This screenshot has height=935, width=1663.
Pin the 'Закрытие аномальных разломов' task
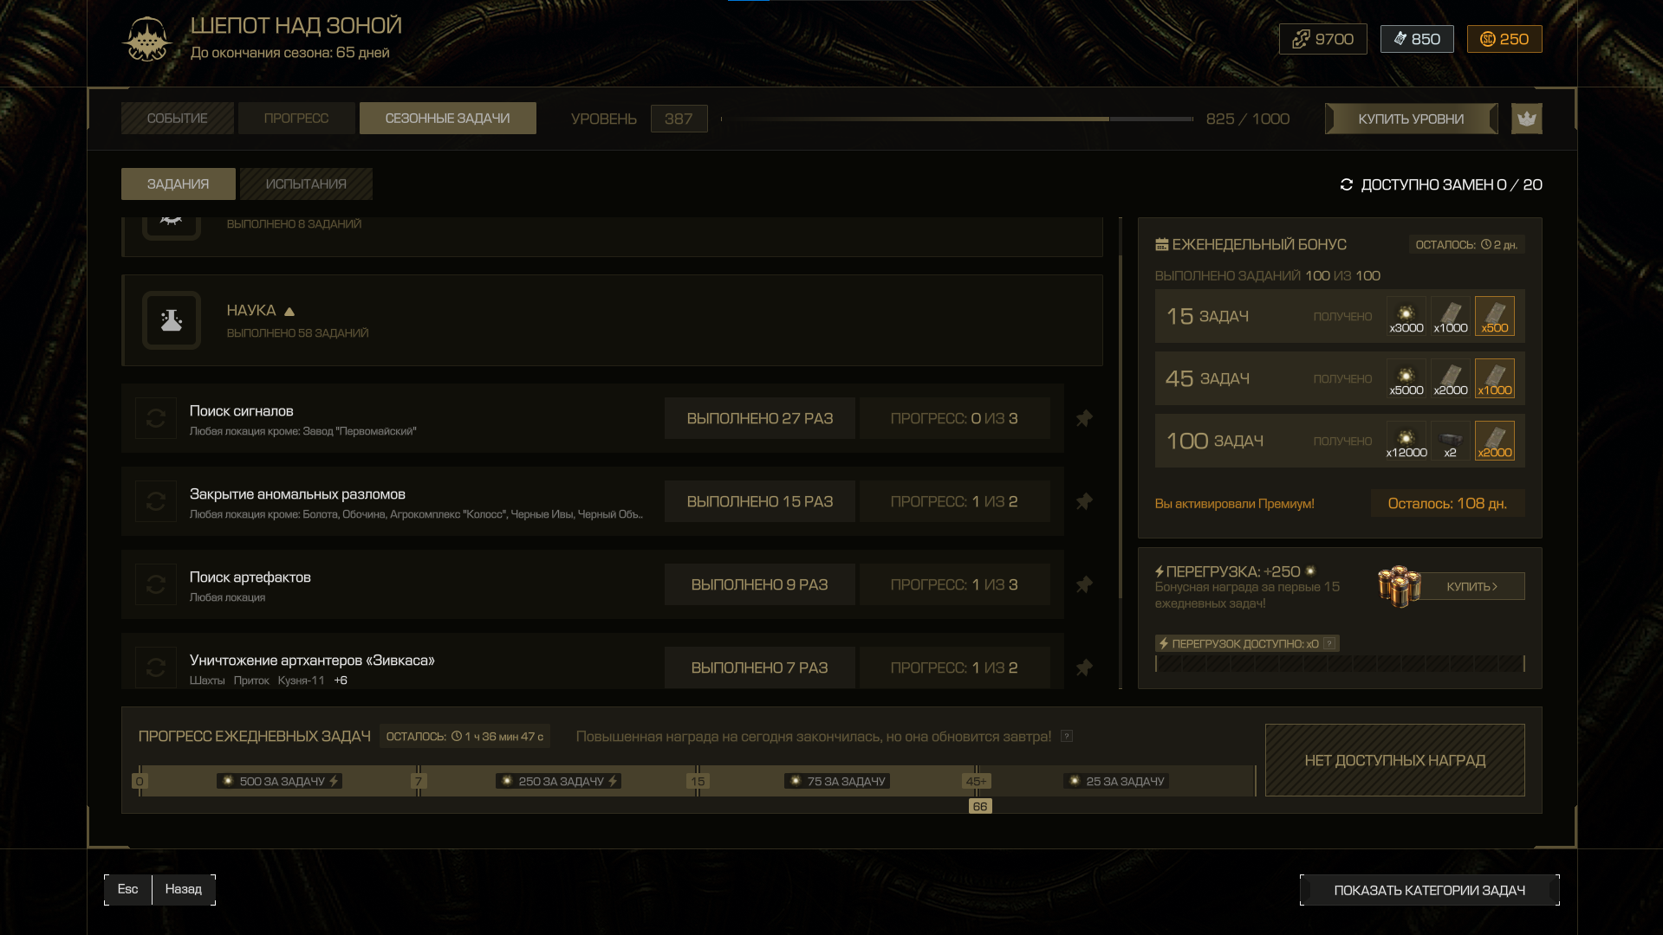[1084, 501]
